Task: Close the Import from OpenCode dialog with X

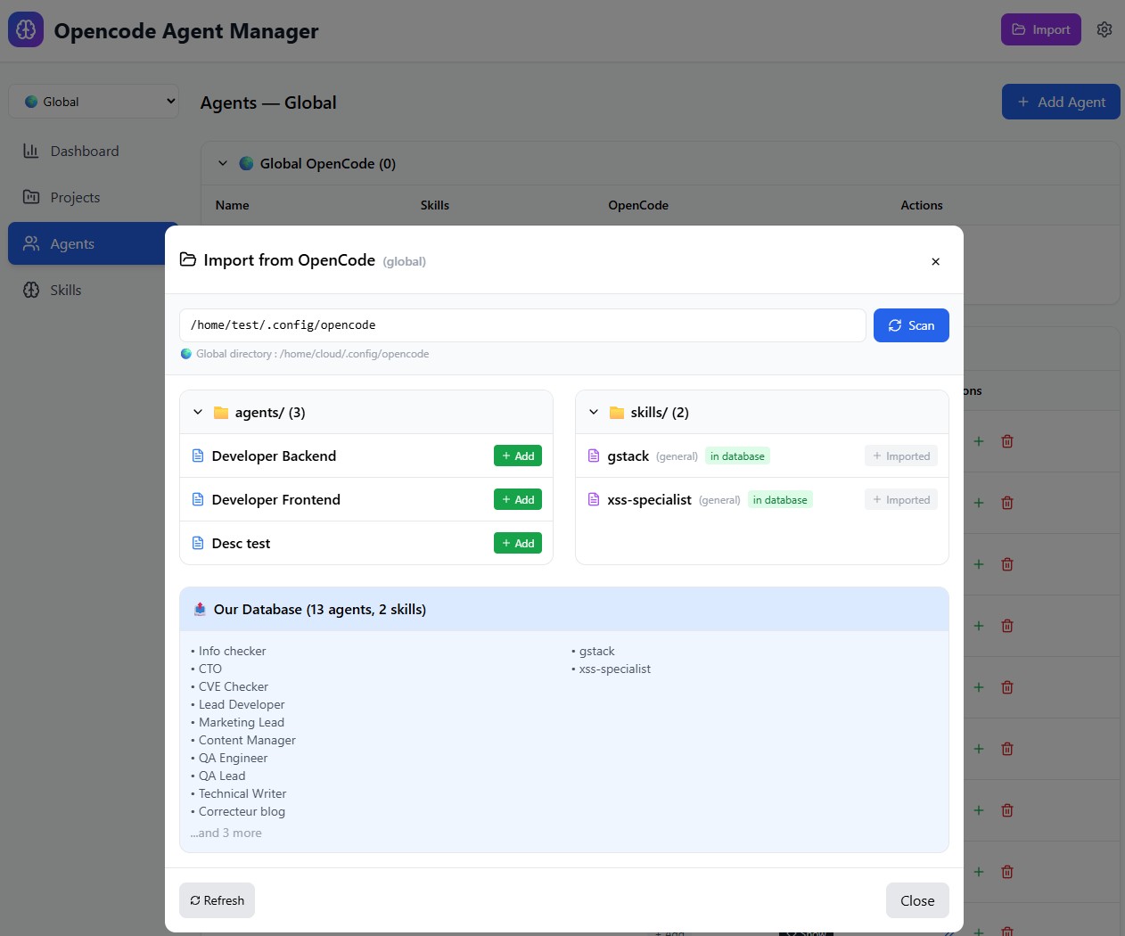Action: click(x=935, y=261)
